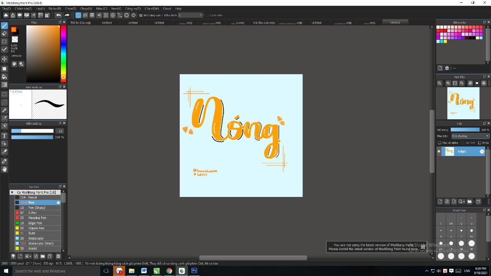
Task: Open Microsoft Word from the taskbar
Action: pyautogui.click(x=144, y=271)
